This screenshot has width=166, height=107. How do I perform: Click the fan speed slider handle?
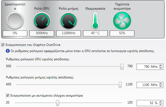point(58,103)
